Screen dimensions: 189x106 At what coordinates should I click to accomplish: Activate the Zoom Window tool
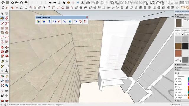click(7, 81)
